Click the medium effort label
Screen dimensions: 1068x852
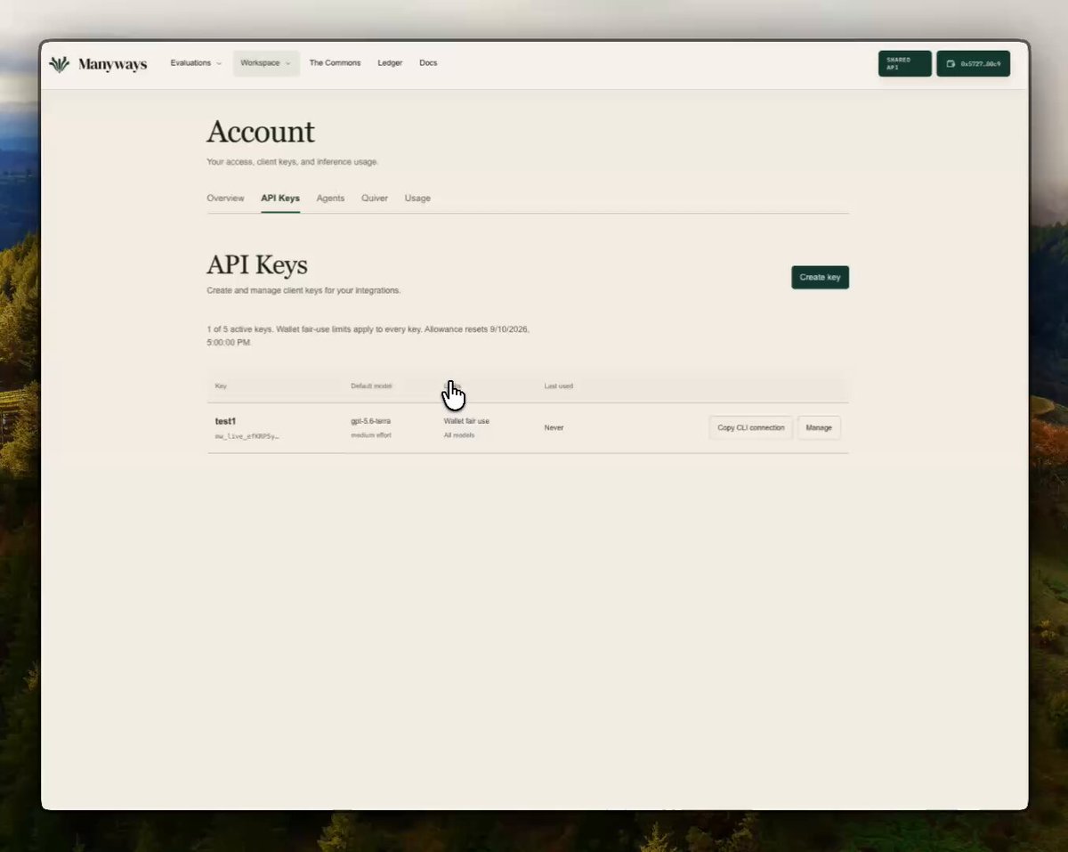pyautogui.click(x=370, y=435)
